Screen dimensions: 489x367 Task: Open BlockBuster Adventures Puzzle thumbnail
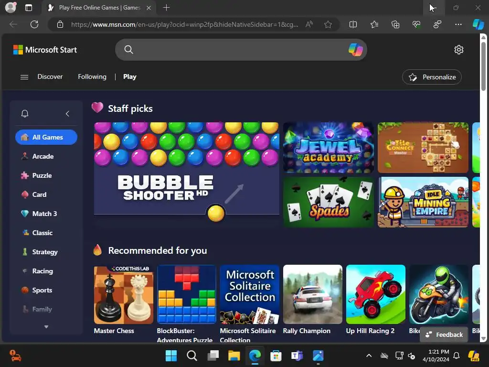[187, 294]
